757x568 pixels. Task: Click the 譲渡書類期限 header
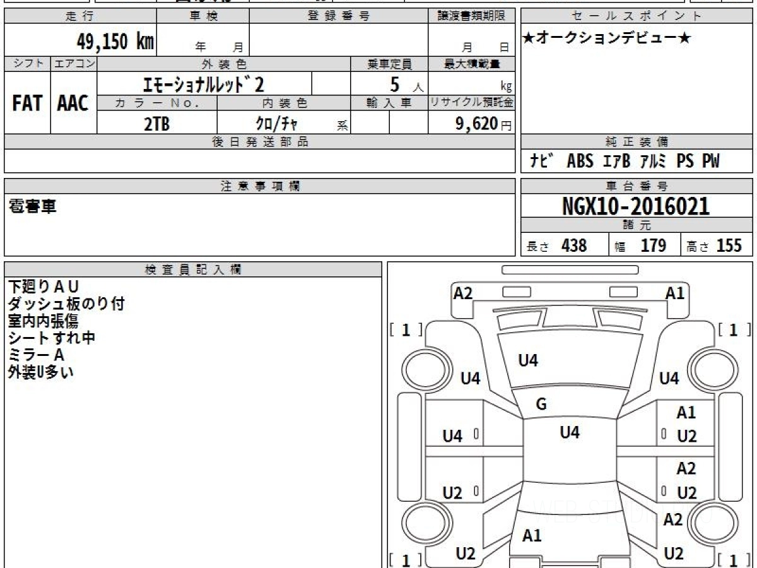(472, 16)
